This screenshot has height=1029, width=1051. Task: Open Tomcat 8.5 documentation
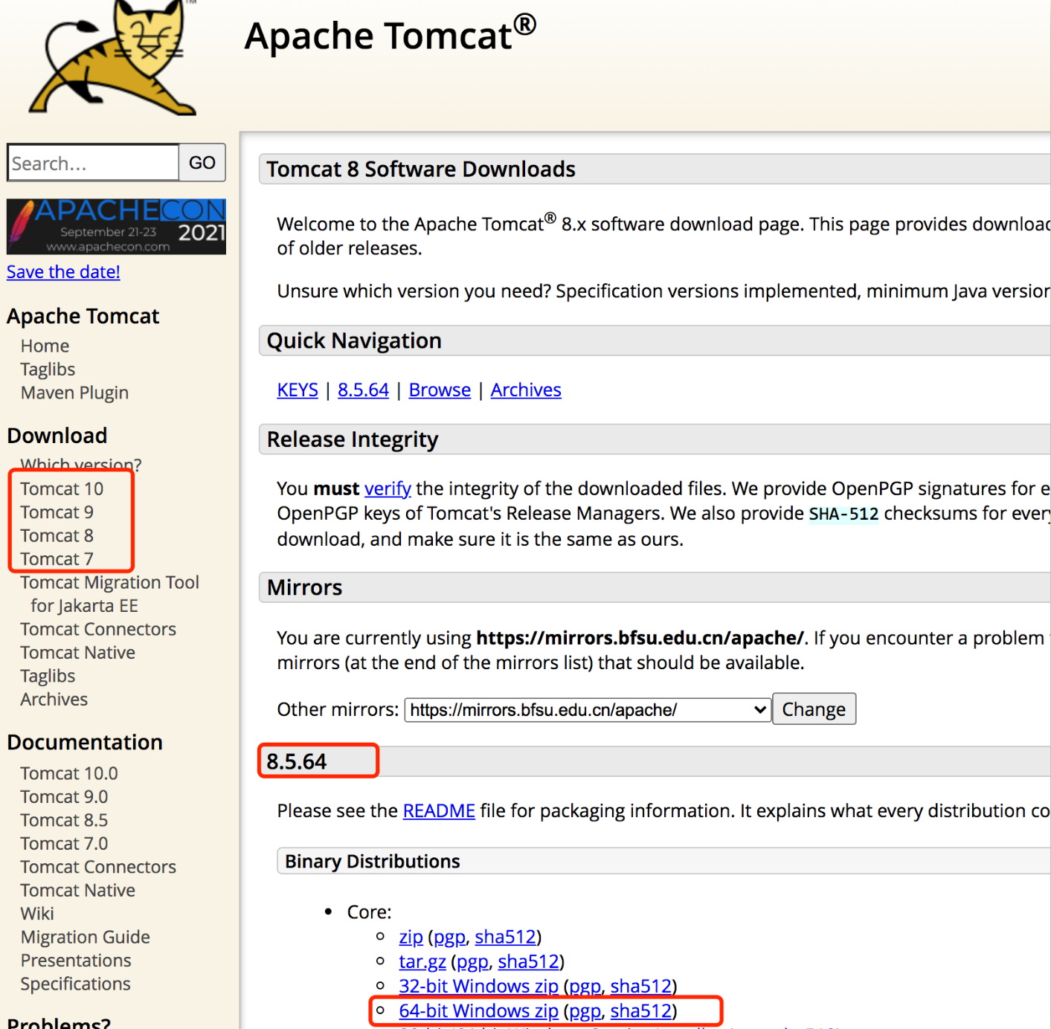[64, 820]
